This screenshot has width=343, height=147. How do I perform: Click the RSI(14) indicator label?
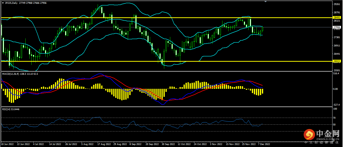pyautogui.click(x=7, y=109)
